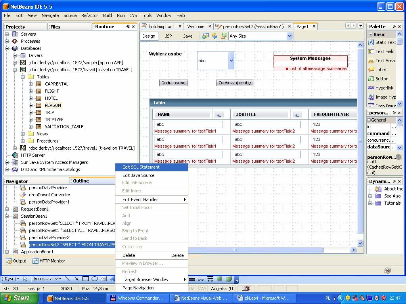Open Edit Event Handler submenu
This screenshot has height=304, width=406.
(x=152, y=199)
